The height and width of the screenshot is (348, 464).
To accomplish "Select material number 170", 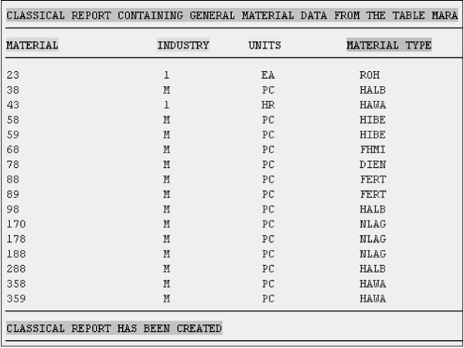I will [x=16, y=224].
